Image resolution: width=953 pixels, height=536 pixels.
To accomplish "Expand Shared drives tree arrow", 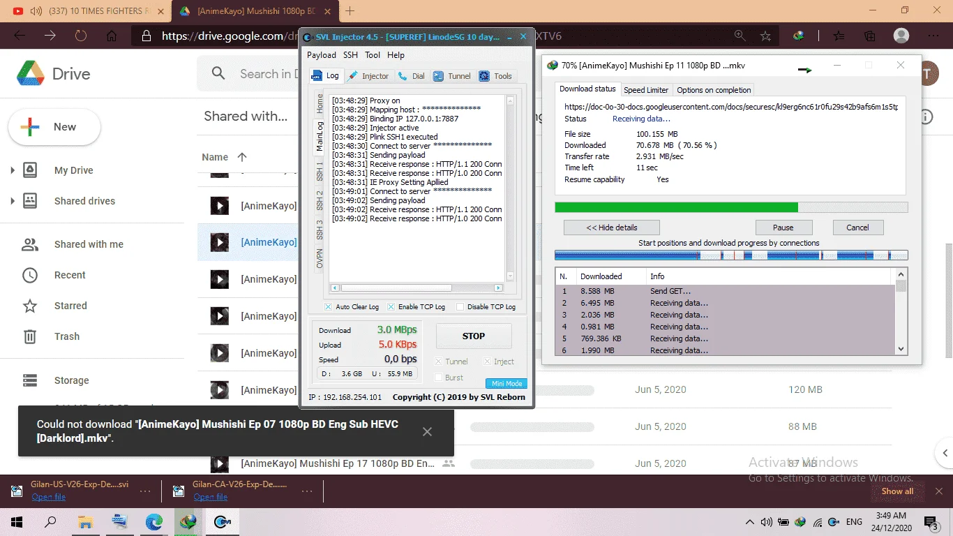I will 13,201.
